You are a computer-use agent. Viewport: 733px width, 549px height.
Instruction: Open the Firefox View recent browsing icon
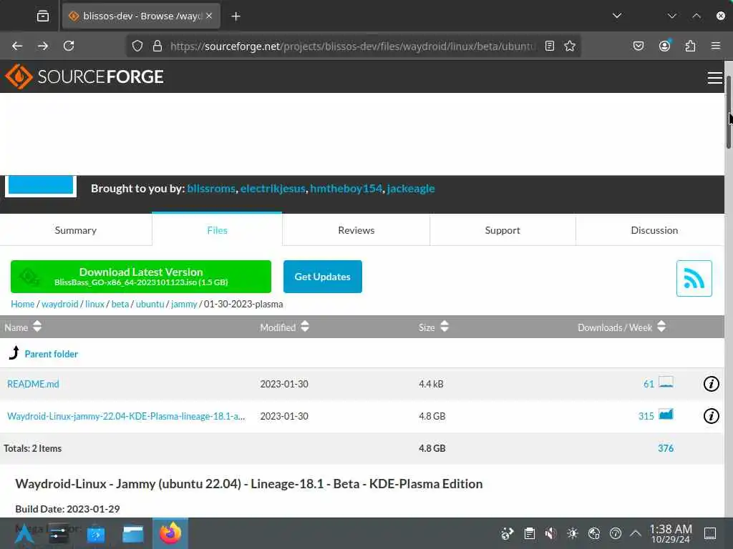[x=42, y=16]
